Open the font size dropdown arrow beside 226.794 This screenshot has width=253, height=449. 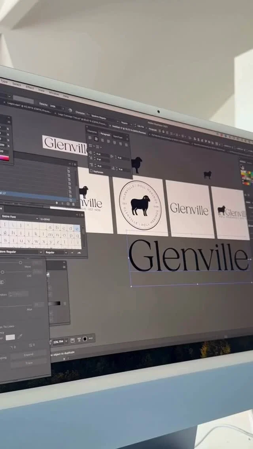pos(66,341)
